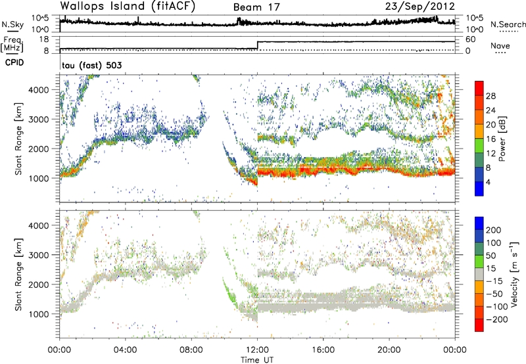Click the 'CPID' label
The image size is (526, 364).
pyautogui.click(x=14, y=62)
